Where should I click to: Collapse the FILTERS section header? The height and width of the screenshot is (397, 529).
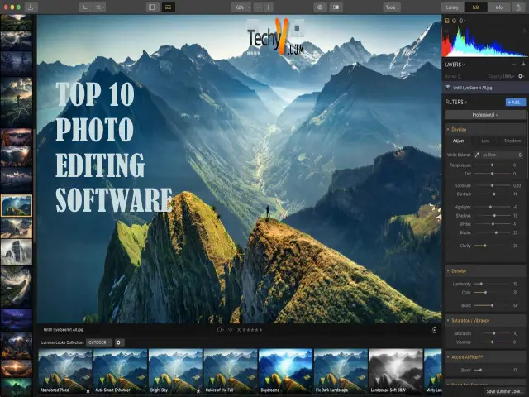click(455, 102)
